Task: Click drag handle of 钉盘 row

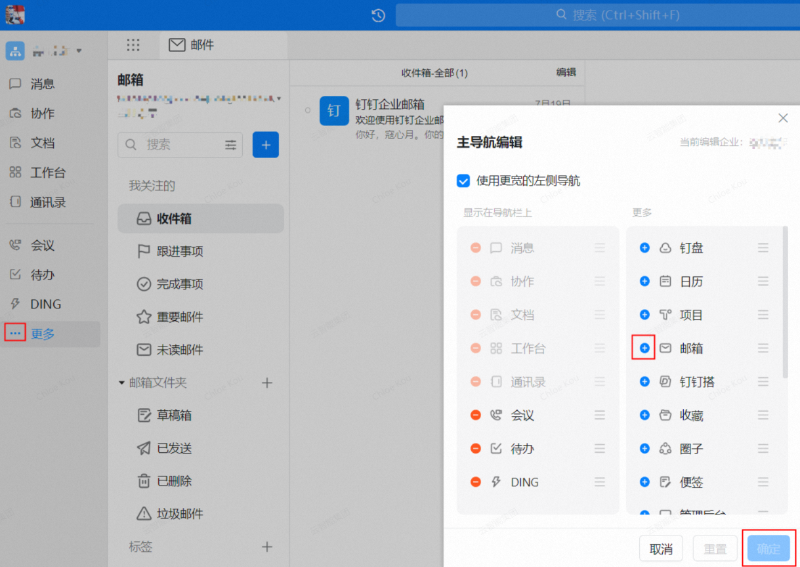Action: point(763,247)
